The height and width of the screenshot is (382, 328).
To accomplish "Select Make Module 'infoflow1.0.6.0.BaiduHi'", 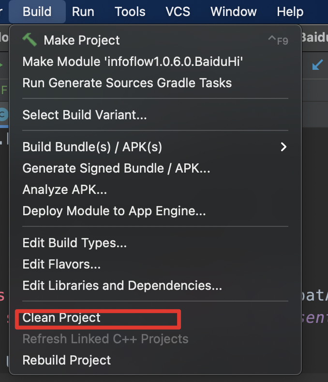I will click(x=133, y=62).
